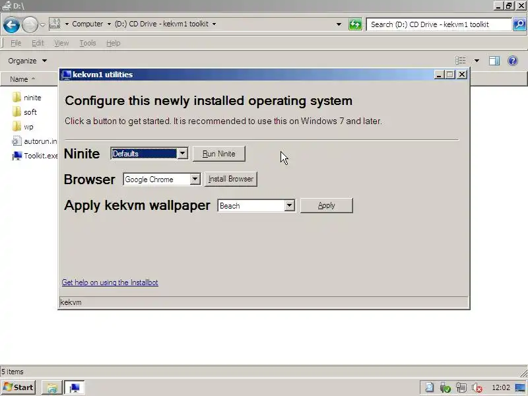Select the wp folder

pyautogui.click(x=22, y=127)
